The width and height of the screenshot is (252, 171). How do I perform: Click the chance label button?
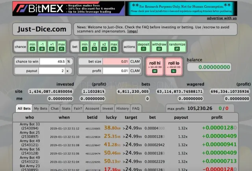[x=20, y=47]
